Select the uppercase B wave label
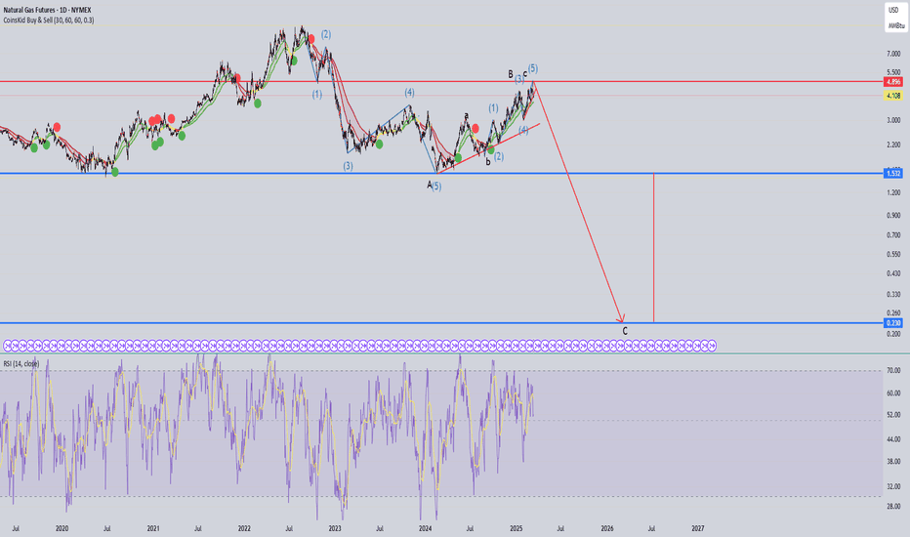Image resolution: width=910 pixels, height=537 pixels. 511,74
